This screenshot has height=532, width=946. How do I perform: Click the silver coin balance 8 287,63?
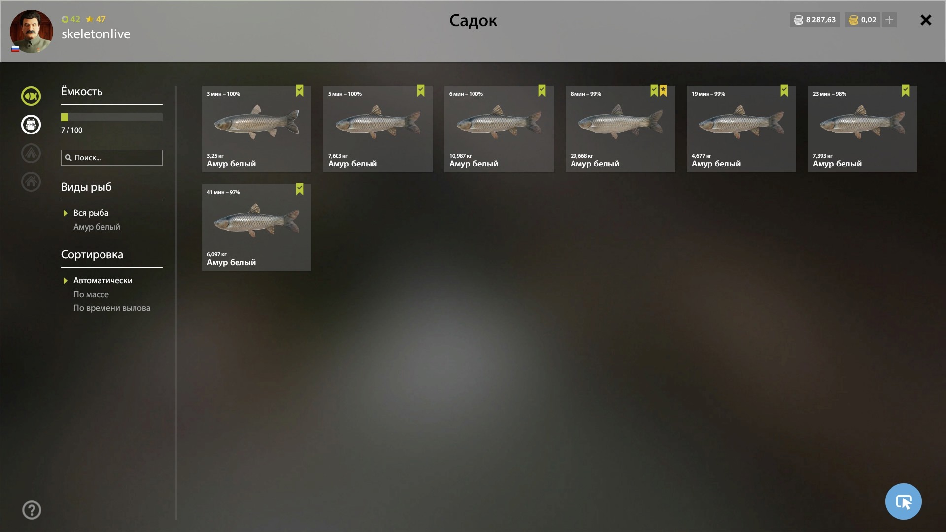[814, 20]
